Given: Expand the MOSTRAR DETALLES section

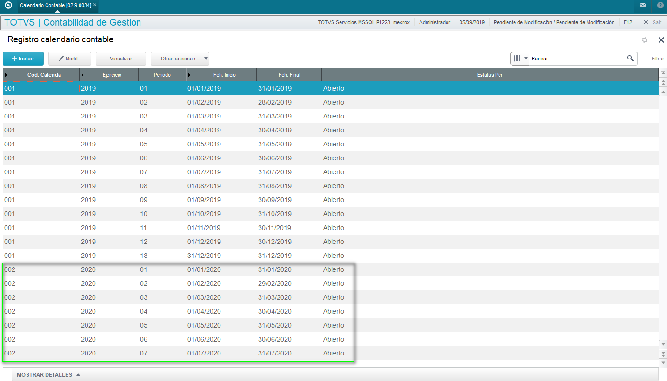Looking at the screenshot, I should pyautogui.click(x=48, y=375).
